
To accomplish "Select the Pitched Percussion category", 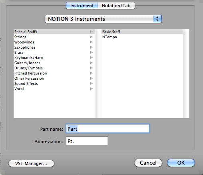I will point(54,73).
